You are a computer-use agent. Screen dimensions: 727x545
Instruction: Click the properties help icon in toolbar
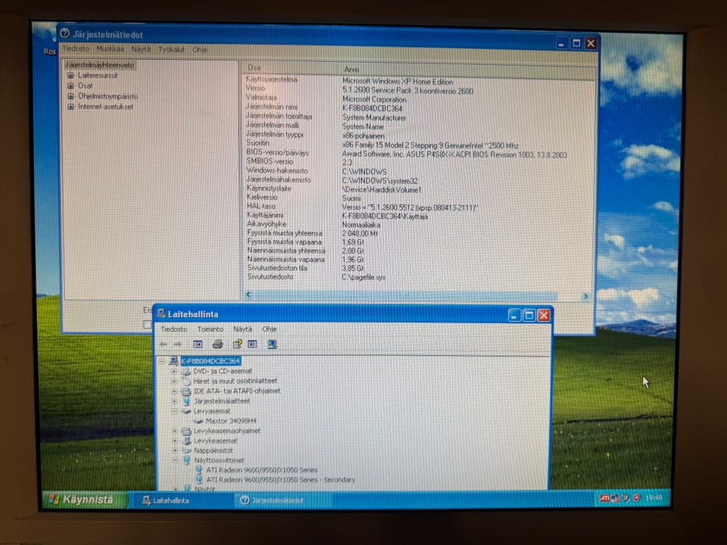[x=237, y=344]
